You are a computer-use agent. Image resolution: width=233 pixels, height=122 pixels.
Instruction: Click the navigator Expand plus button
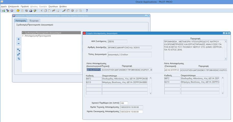click(x=19, y=39)
